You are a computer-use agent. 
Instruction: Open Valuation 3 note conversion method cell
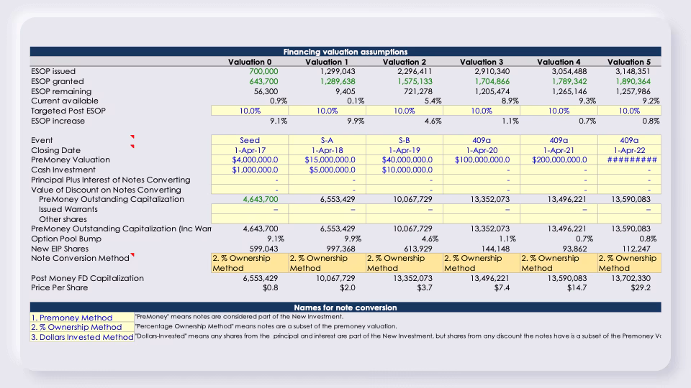482,263
